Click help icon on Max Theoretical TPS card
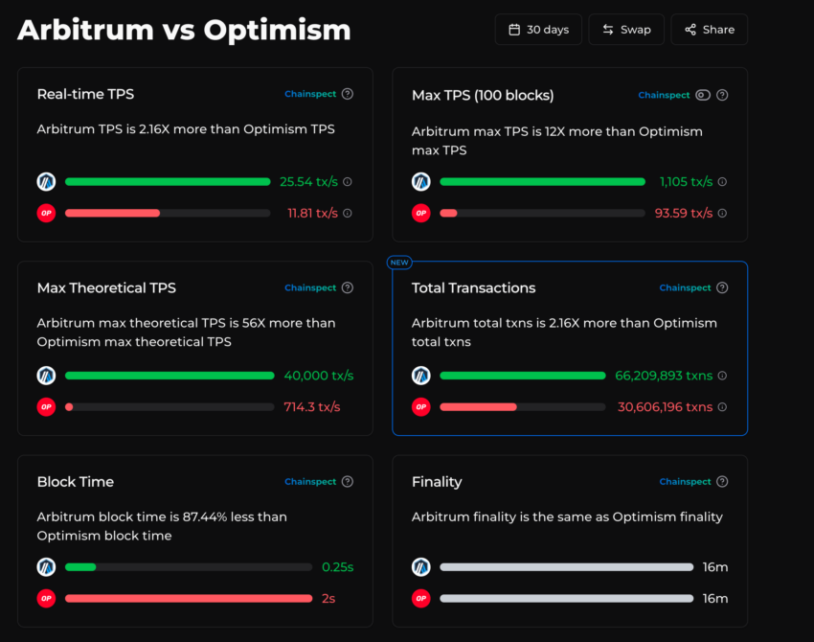The image size is (814, 642). pyautogui.click(x=348, y=287)
